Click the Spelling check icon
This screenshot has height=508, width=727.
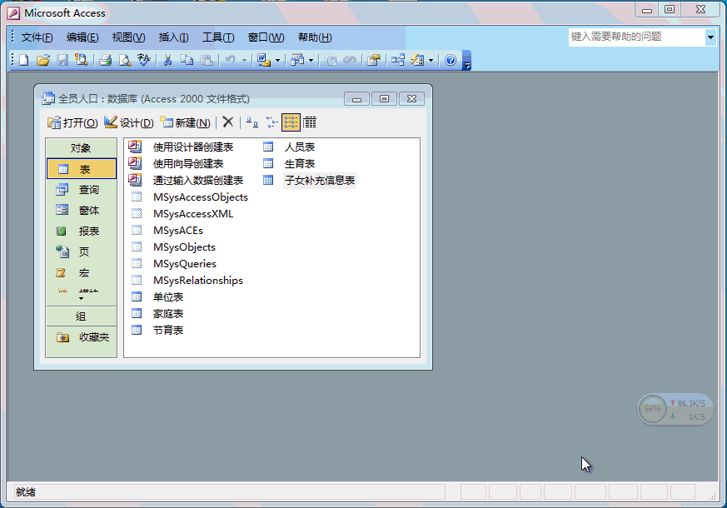click(143, 60)
